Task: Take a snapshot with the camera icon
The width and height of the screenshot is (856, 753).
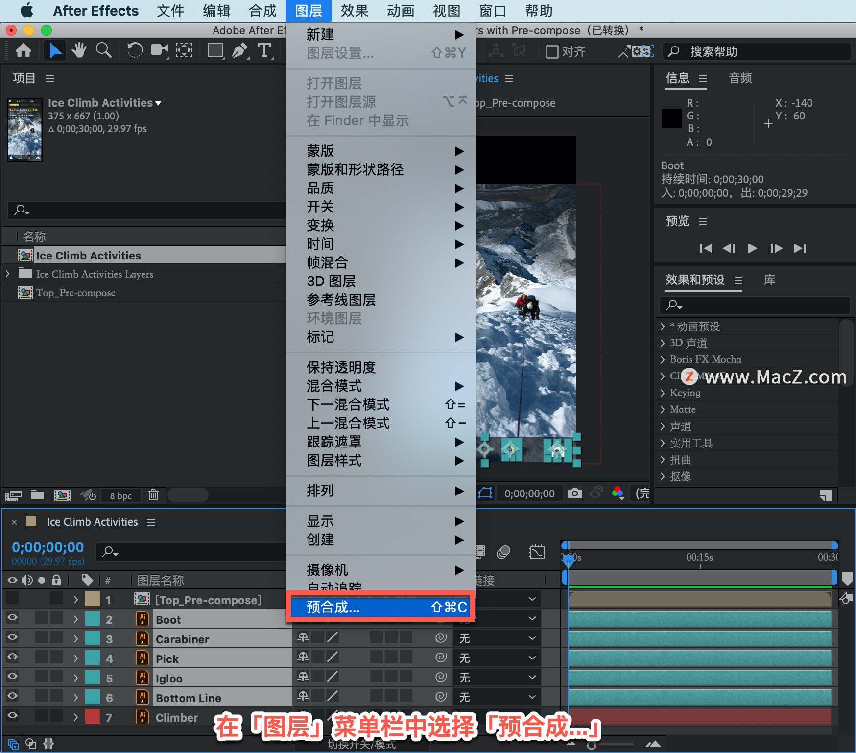Action: pyautogui.click(x=575, y=493)
